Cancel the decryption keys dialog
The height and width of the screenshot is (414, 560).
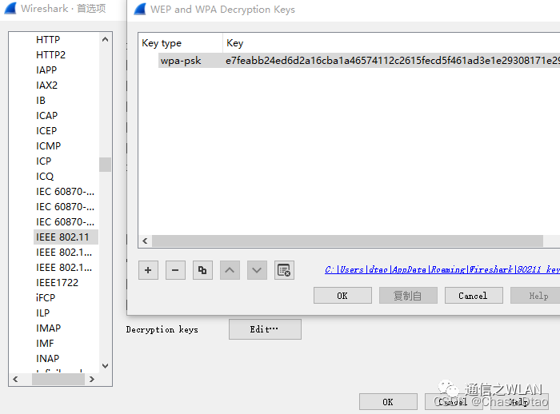[x=474, y=296]
